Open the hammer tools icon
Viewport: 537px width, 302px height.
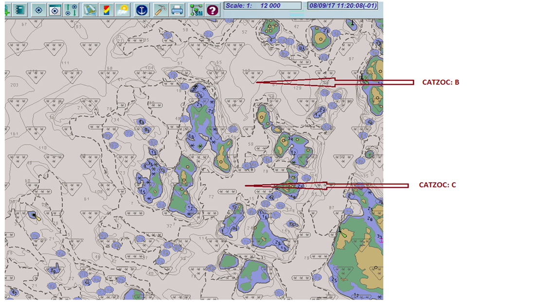point(160,10)
